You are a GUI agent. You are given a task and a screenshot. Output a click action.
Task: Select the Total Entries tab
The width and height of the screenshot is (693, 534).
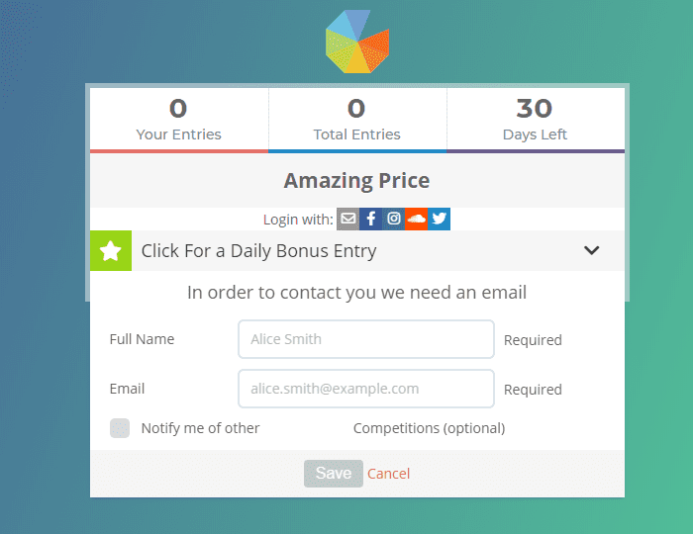(357, 120)
